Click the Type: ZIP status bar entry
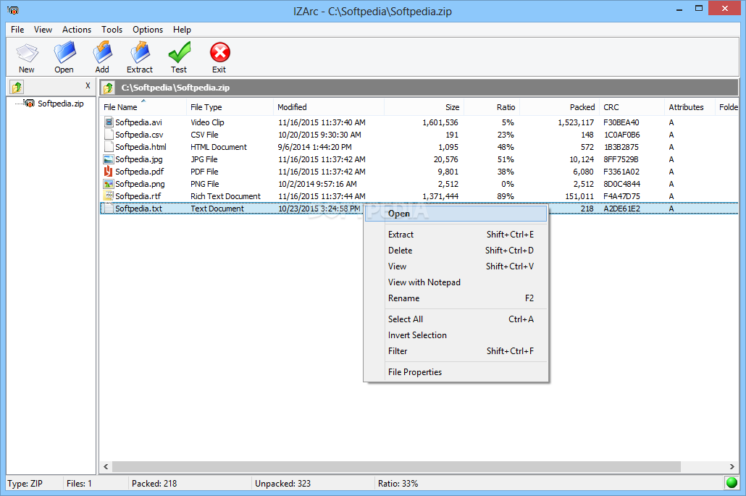Image resolution: width=746 pixels, height=496 pixels. (25, 483)
